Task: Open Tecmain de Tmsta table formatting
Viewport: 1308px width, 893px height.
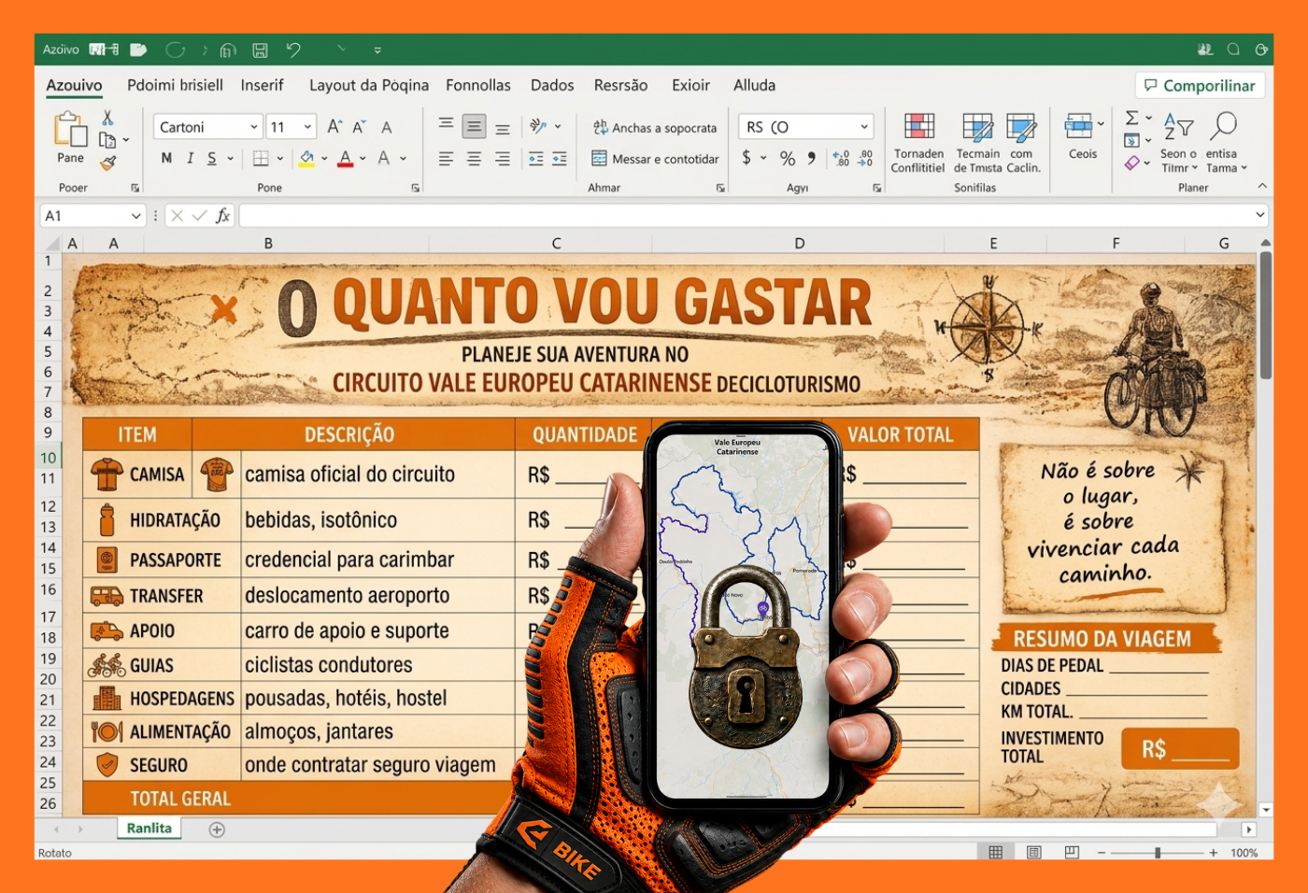Action: pos(977,142)
